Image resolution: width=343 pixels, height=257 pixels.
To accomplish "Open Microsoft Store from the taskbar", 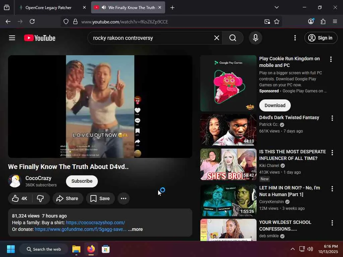I will click(x=106, y=249).
